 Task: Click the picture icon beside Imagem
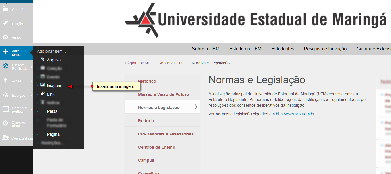(x=43, y=85)
